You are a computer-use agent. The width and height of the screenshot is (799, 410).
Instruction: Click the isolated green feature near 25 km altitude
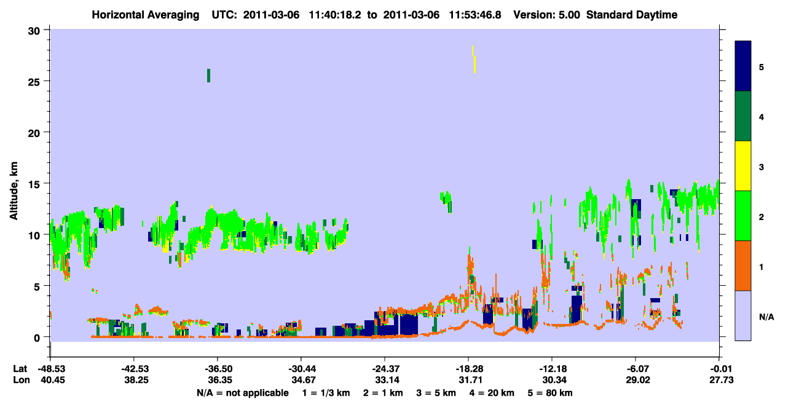pos(209,75)
